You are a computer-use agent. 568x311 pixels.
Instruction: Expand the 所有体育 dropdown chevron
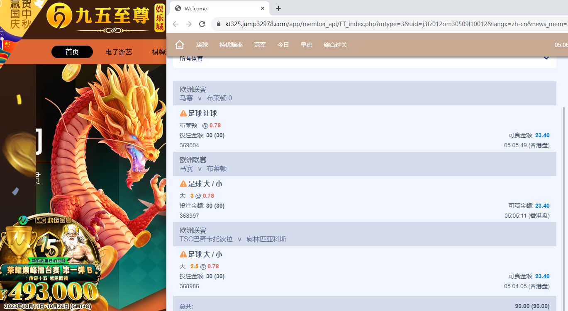tap(546, 58)
